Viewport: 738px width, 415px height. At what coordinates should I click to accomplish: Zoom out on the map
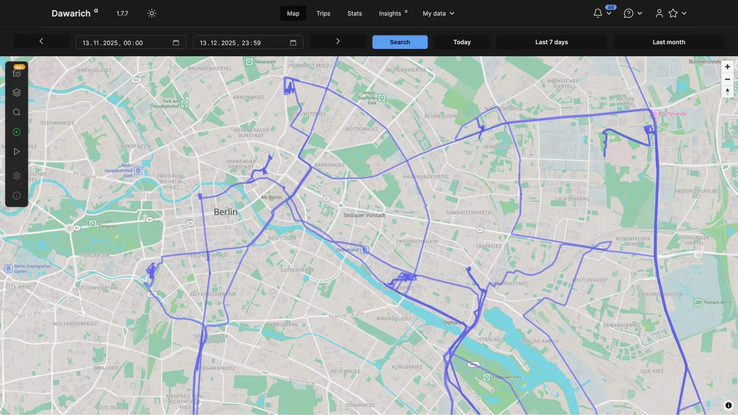pyautogui.click(x=727, y=79)
